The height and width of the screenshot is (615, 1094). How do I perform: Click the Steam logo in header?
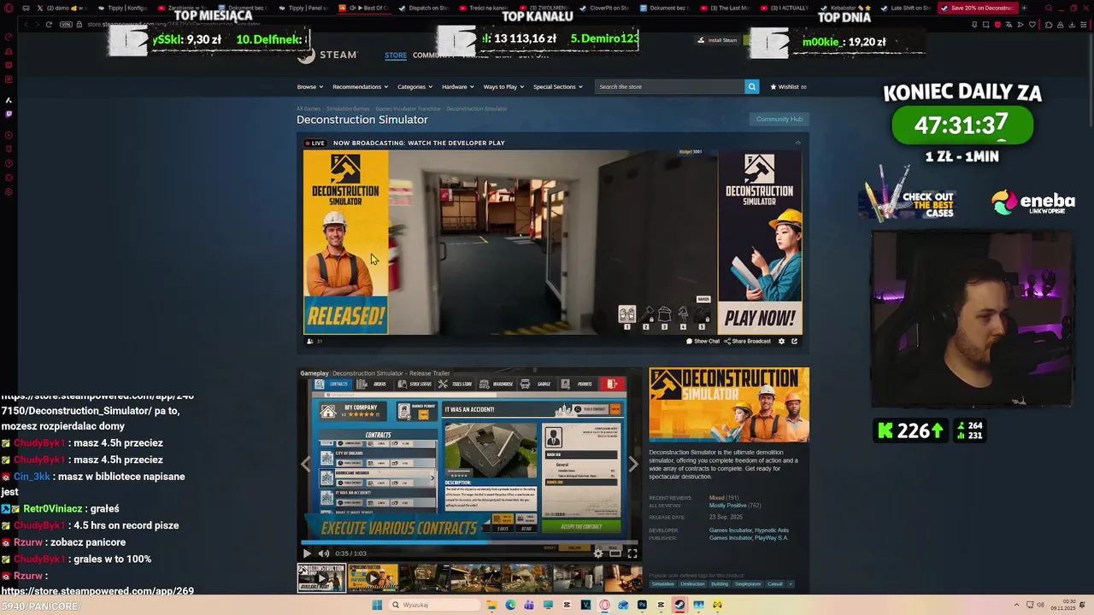(x=326, y=55)
